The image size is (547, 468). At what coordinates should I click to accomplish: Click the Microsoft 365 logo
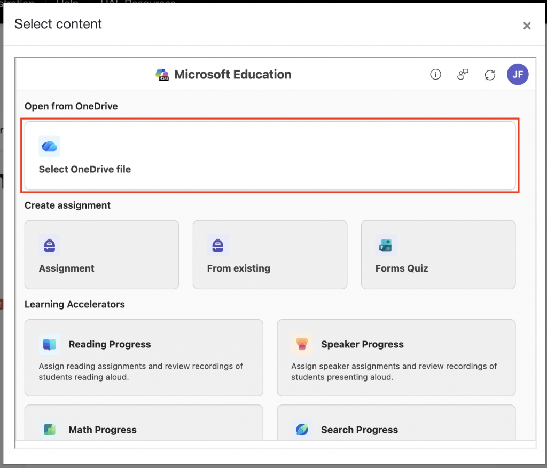162,75
